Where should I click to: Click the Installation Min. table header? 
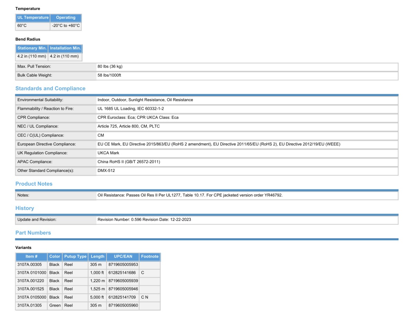[65, 48]
